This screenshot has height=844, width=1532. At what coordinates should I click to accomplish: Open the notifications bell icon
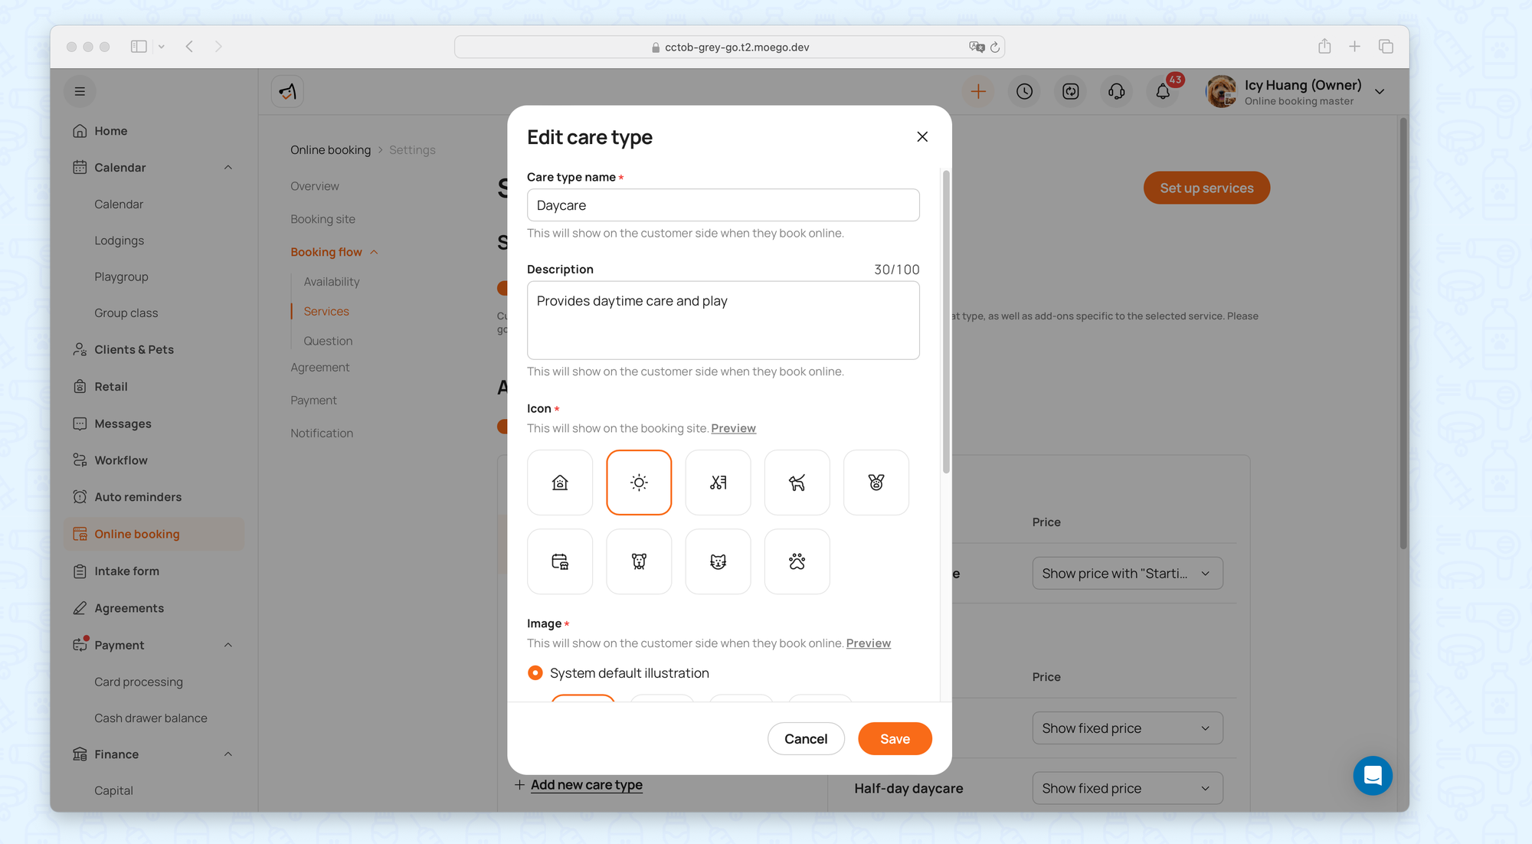pyautogui.click(x=1163, y=92)
